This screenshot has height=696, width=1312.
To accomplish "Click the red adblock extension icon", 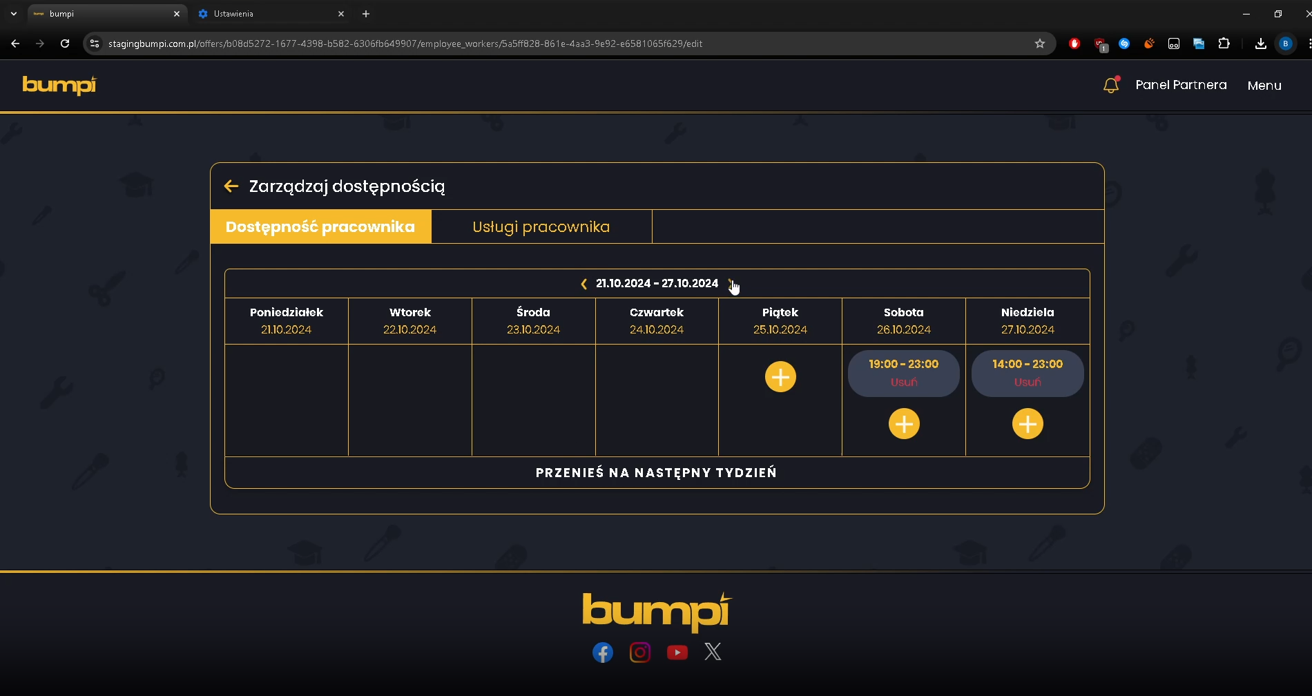I will [1074, 43].
